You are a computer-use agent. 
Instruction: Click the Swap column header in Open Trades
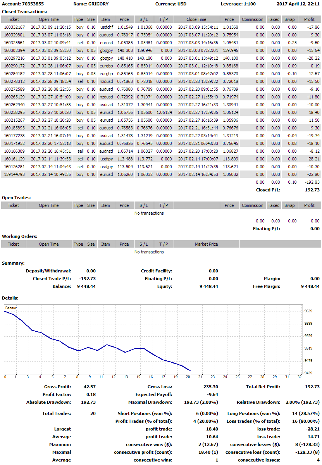pos(289,205)
